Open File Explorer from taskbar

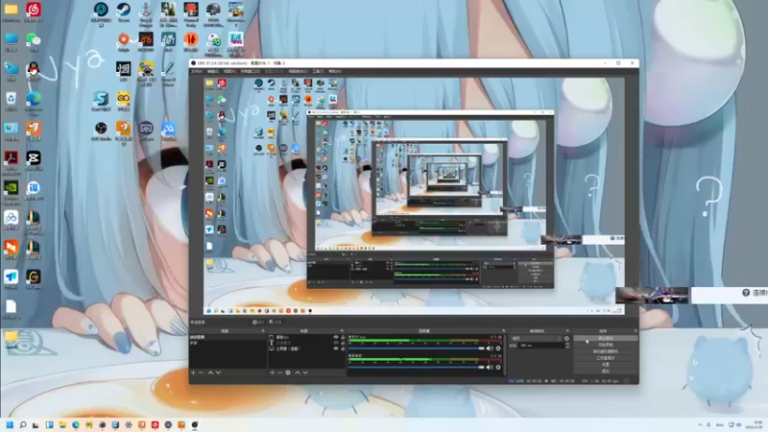[x=62, y=424]
